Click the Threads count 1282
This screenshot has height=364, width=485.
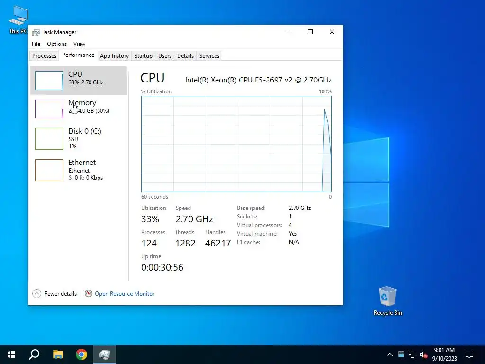click(x=185, y=243)
